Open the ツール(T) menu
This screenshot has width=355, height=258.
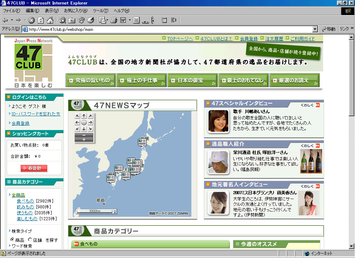pos(101,11)
